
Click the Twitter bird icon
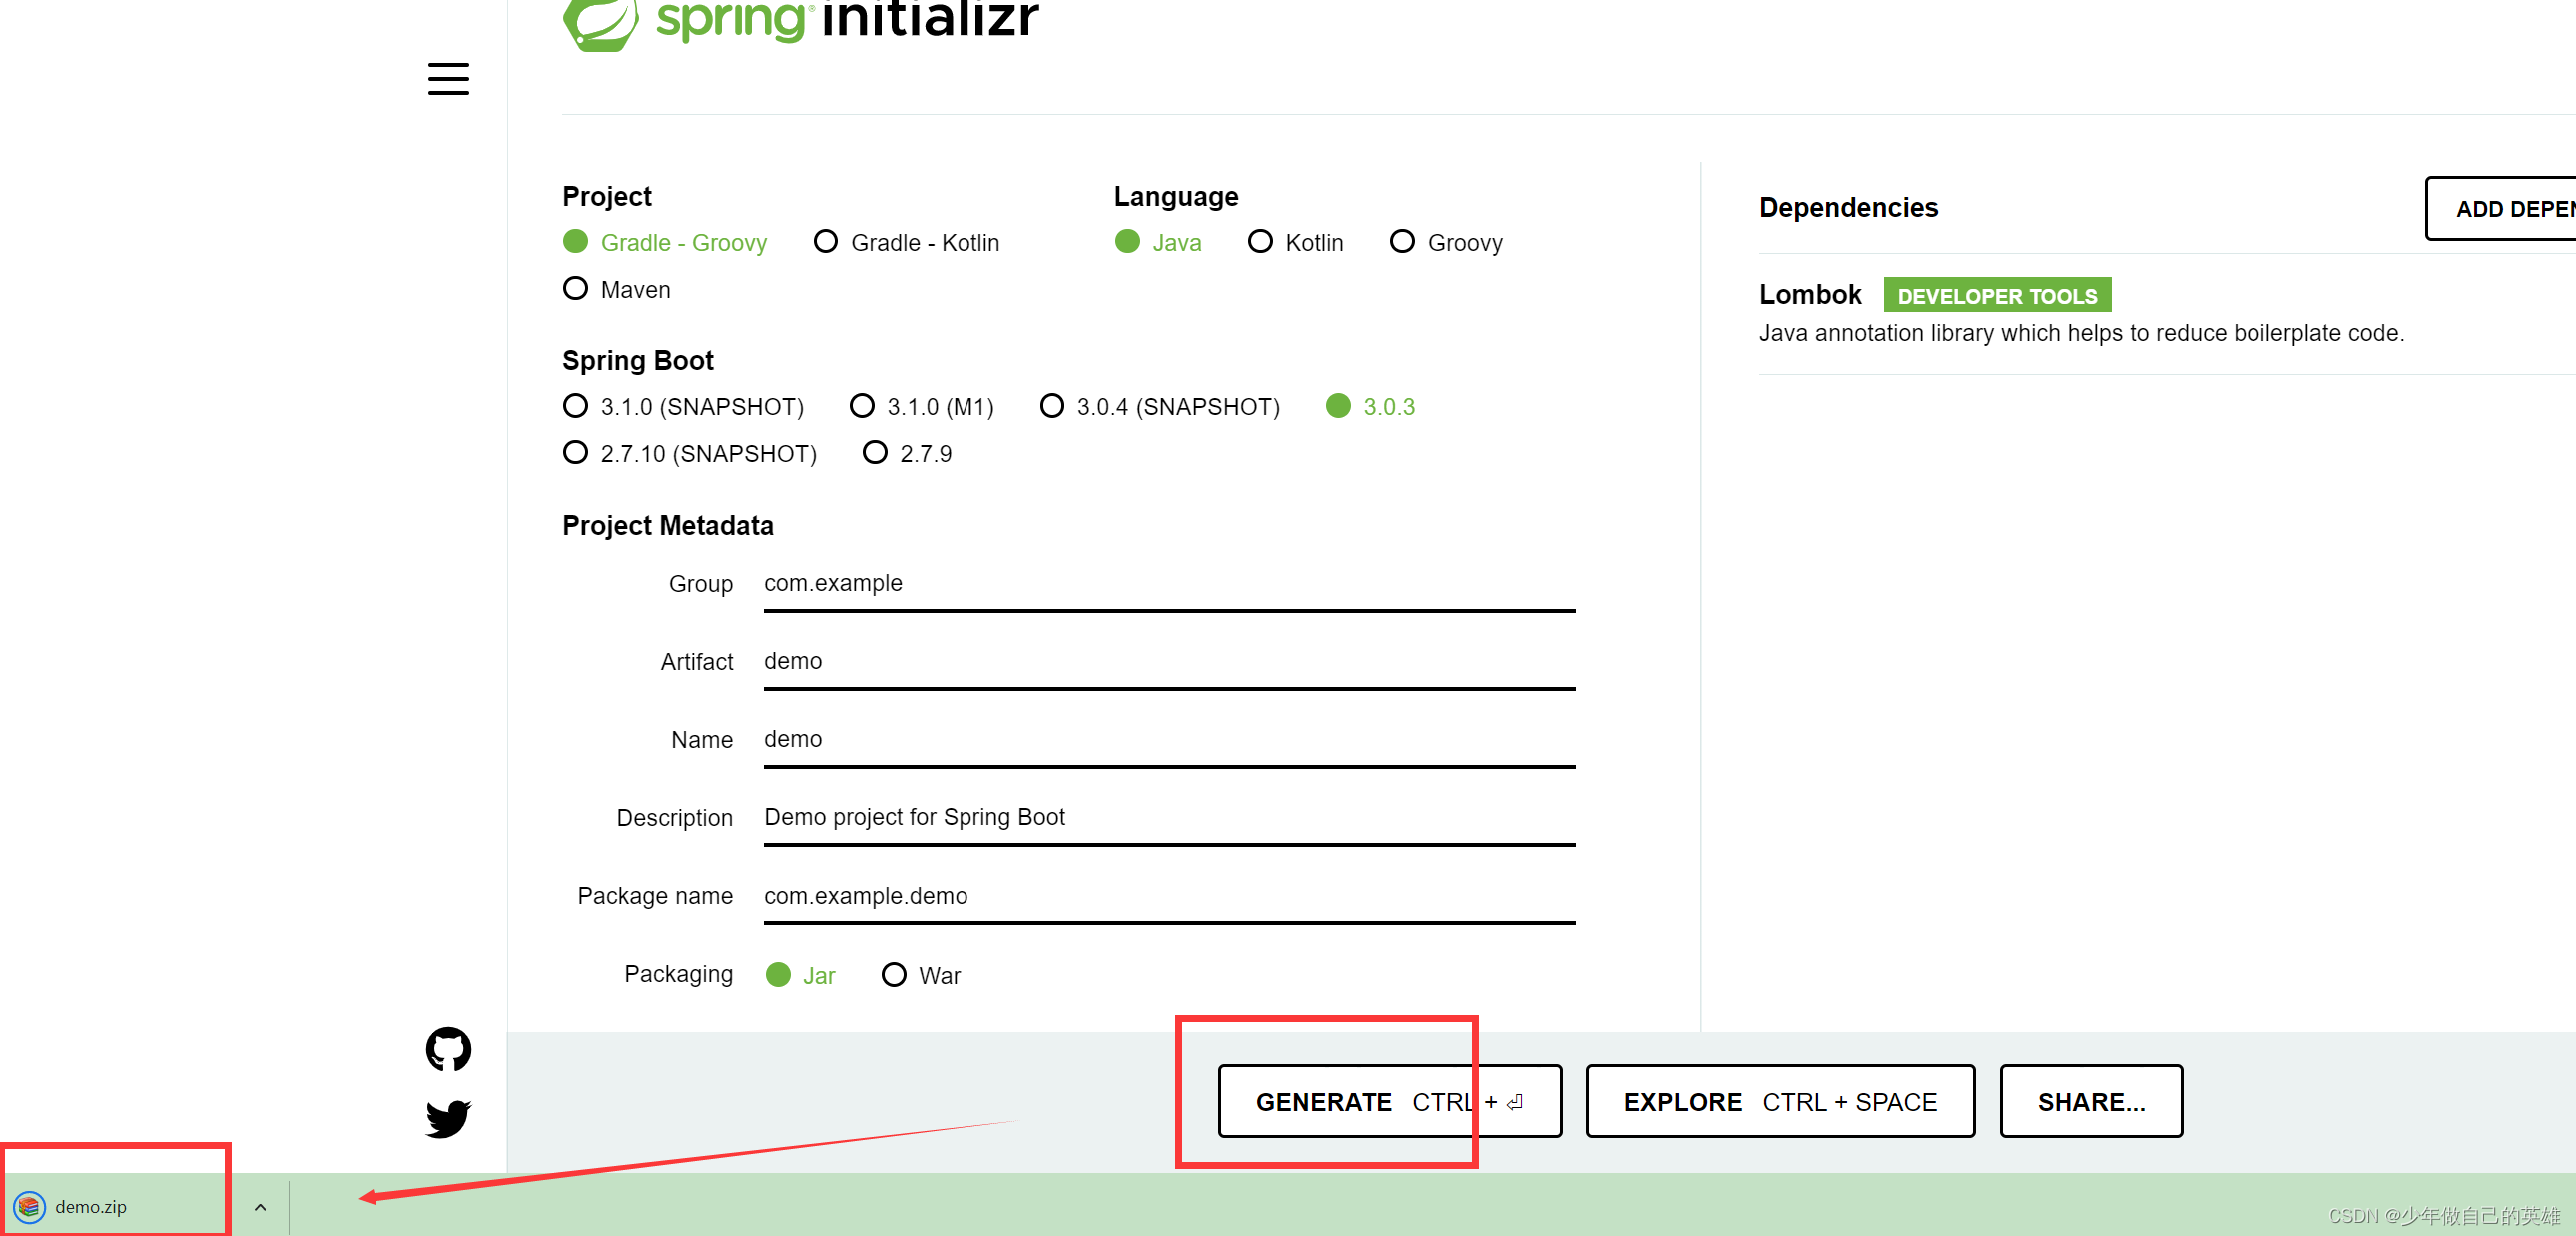pos(448,1117)
